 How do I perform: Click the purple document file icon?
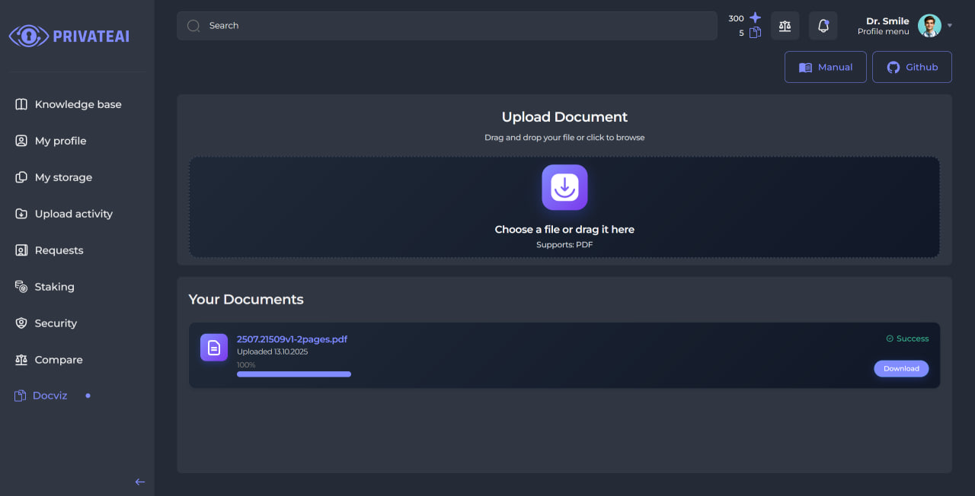214,348
